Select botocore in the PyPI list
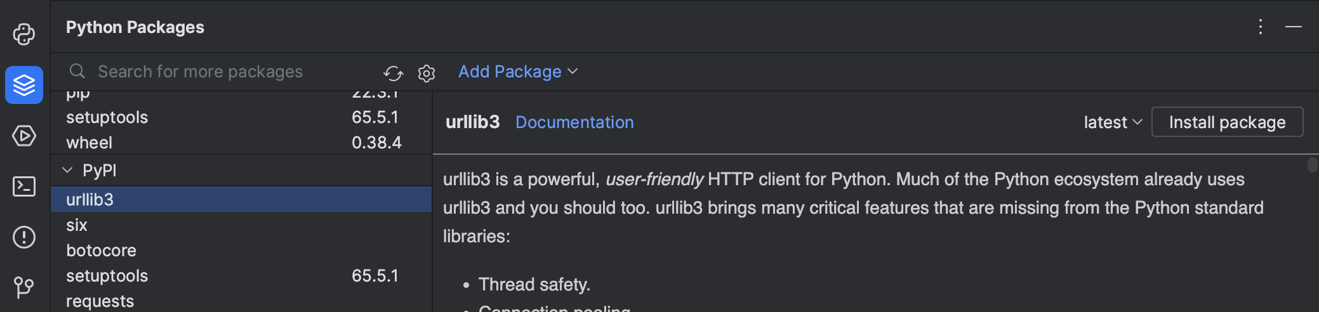 pos(101,250)
